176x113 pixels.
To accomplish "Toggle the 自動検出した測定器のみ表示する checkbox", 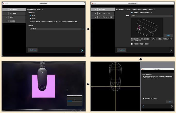I will pos(132,12).
